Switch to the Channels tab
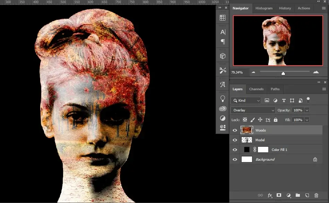329x203 pixels. click(x=256, y=89)
